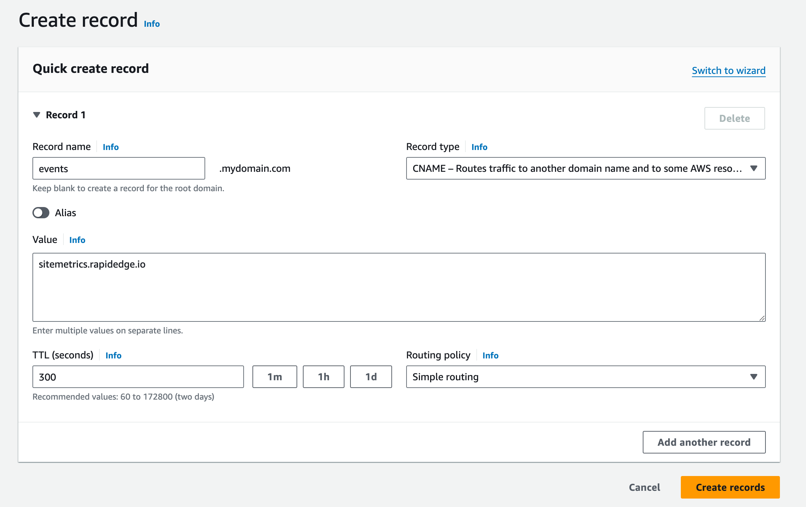Open Info for Record name
The image size is (806, 507).
111,147
